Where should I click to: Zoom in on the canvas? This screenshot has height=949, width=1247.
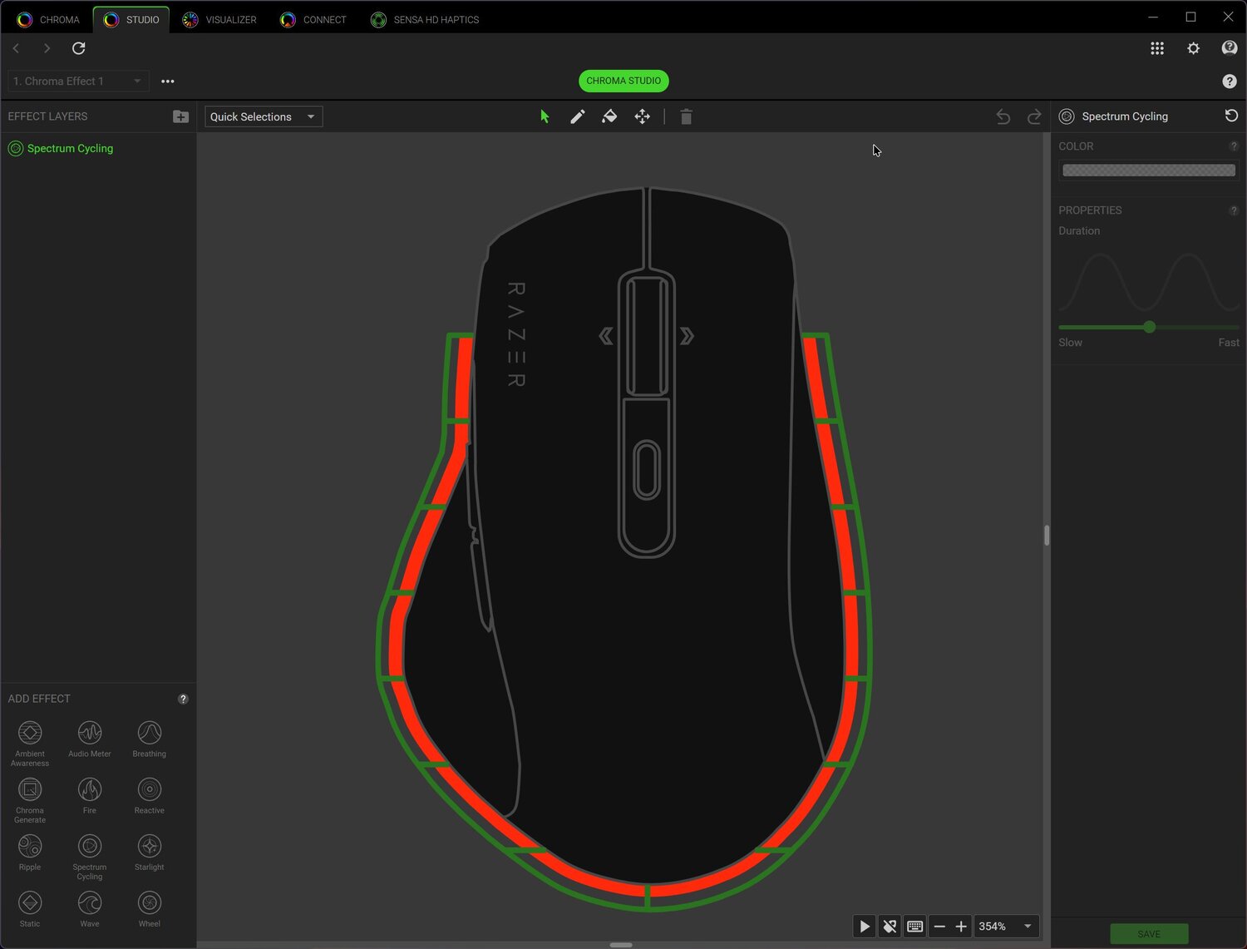tap(961, 926)
